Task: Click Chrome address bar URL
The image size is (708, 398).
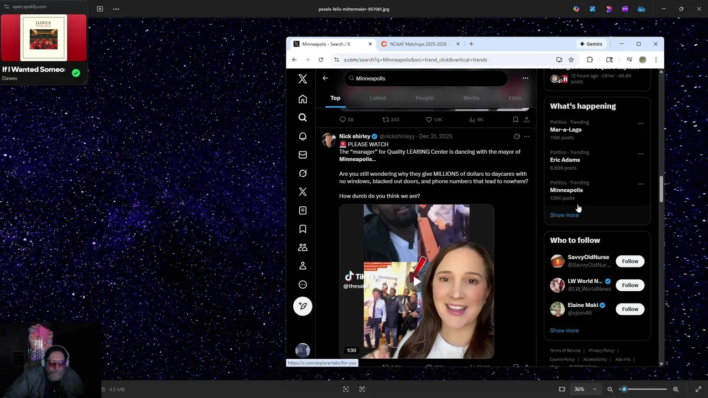Action: point(415,60)
